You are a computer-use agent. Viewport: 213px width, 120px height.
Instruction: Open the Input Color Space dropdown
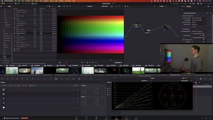[198, 18]
